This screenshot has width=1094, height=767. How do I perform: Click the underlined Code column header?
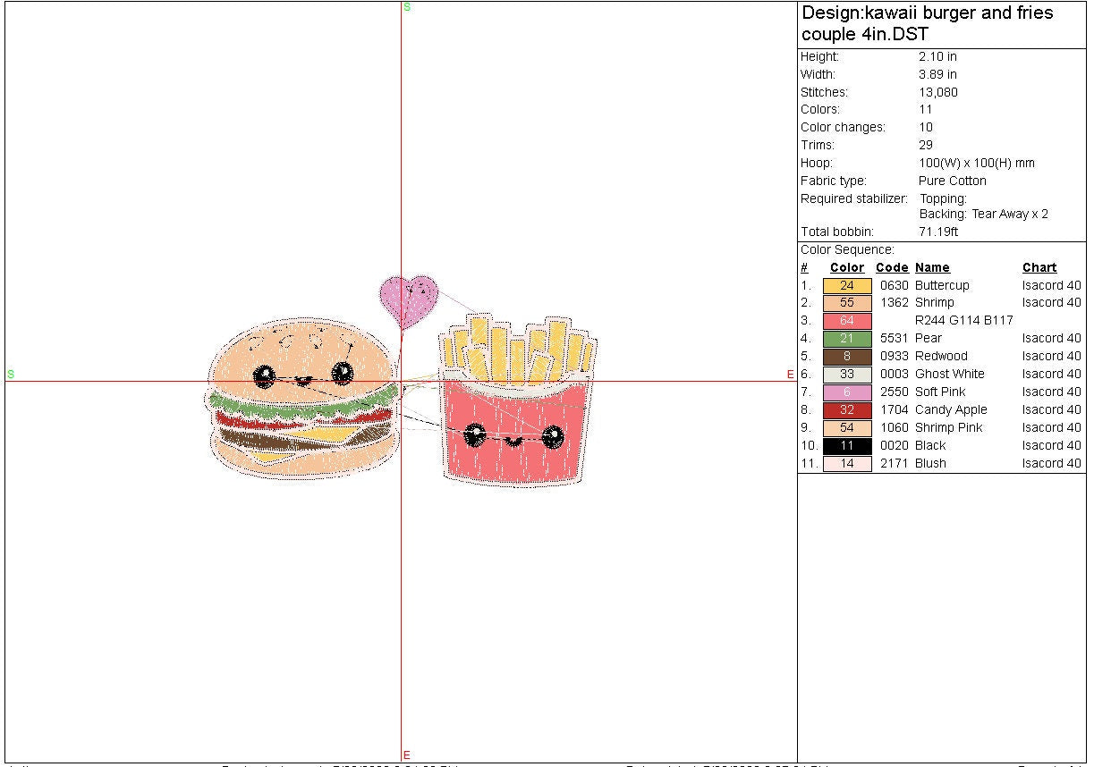point(891,267)
